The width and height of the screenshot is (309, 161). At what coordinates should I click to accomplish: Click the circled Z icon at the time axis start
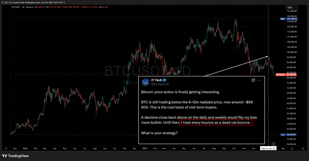6,149
